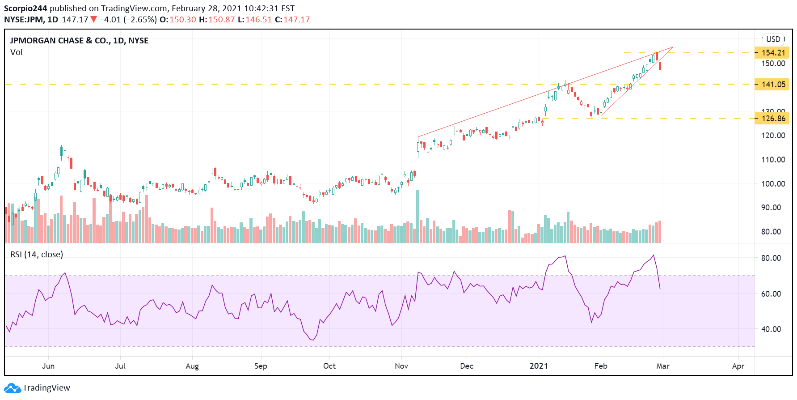This screenshot has width=797, height=400.
Task: Click the Jun label on time axis
Action: coord(48,366)
